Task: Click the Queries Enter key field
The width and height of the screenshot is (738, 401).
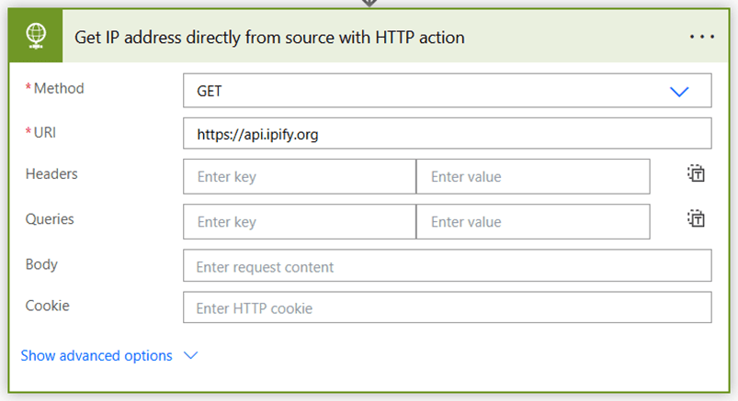Action: click(x=299, y=221)
